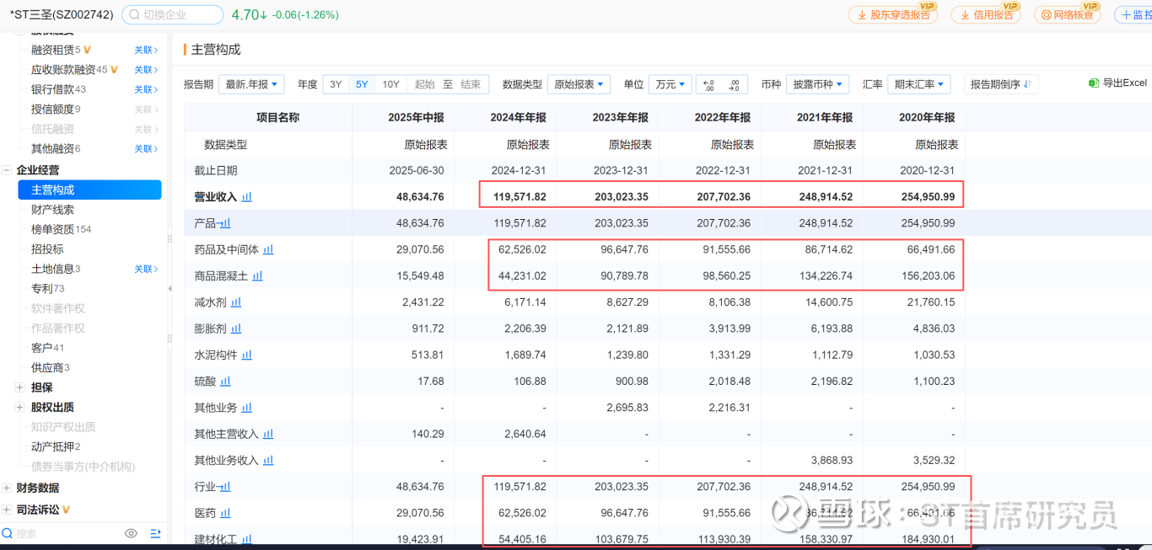Screen dimensions: 1152x550
Task: Click the chart icon beside 商品混凝土
Action: tap(257, 276)
